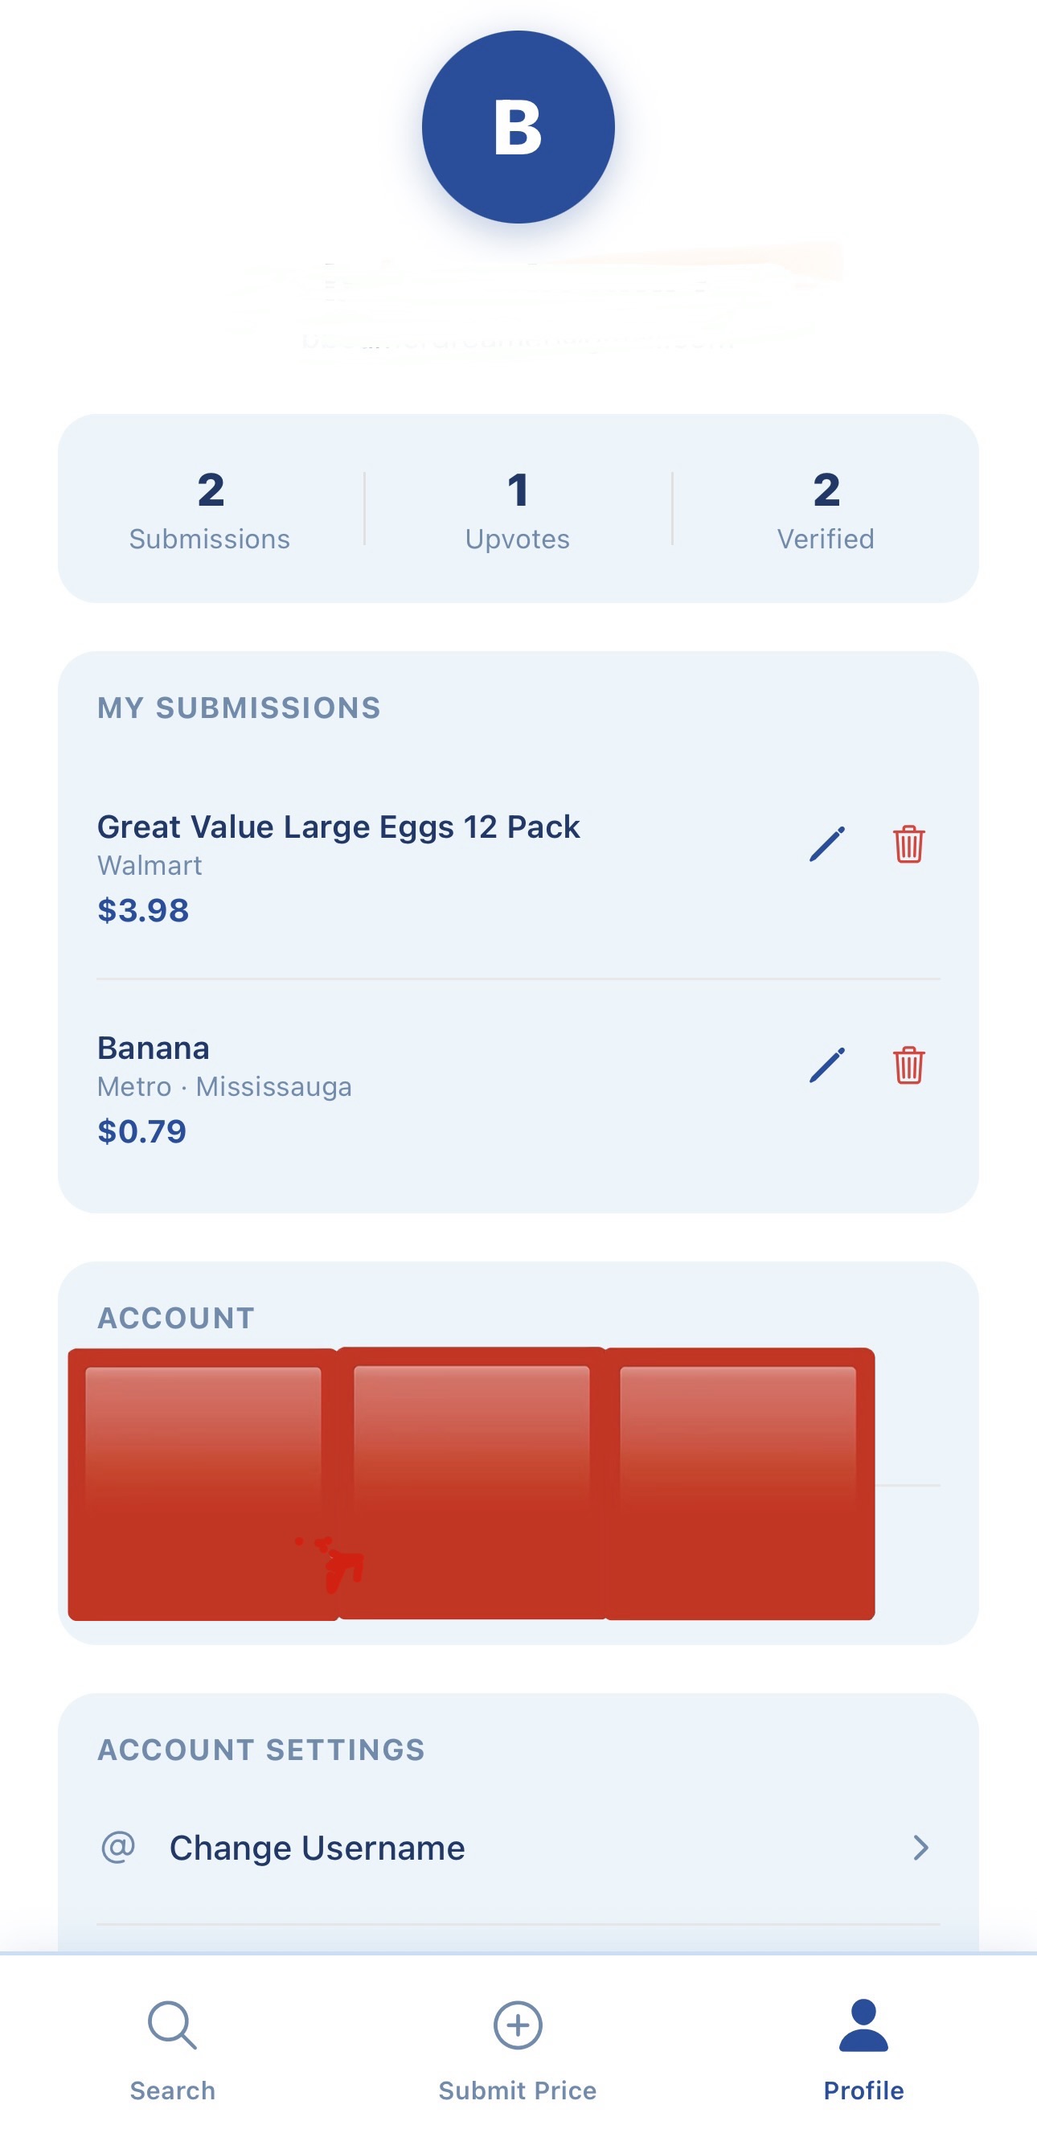1037x2154 pixels.
Task: Tap the Verified count stat
Action: 826,508
